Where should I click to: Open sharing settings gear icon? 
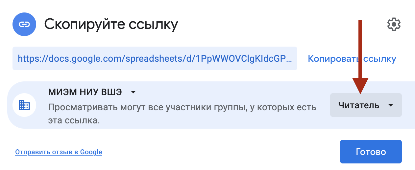pyautogui.click(x=394, y=24)
